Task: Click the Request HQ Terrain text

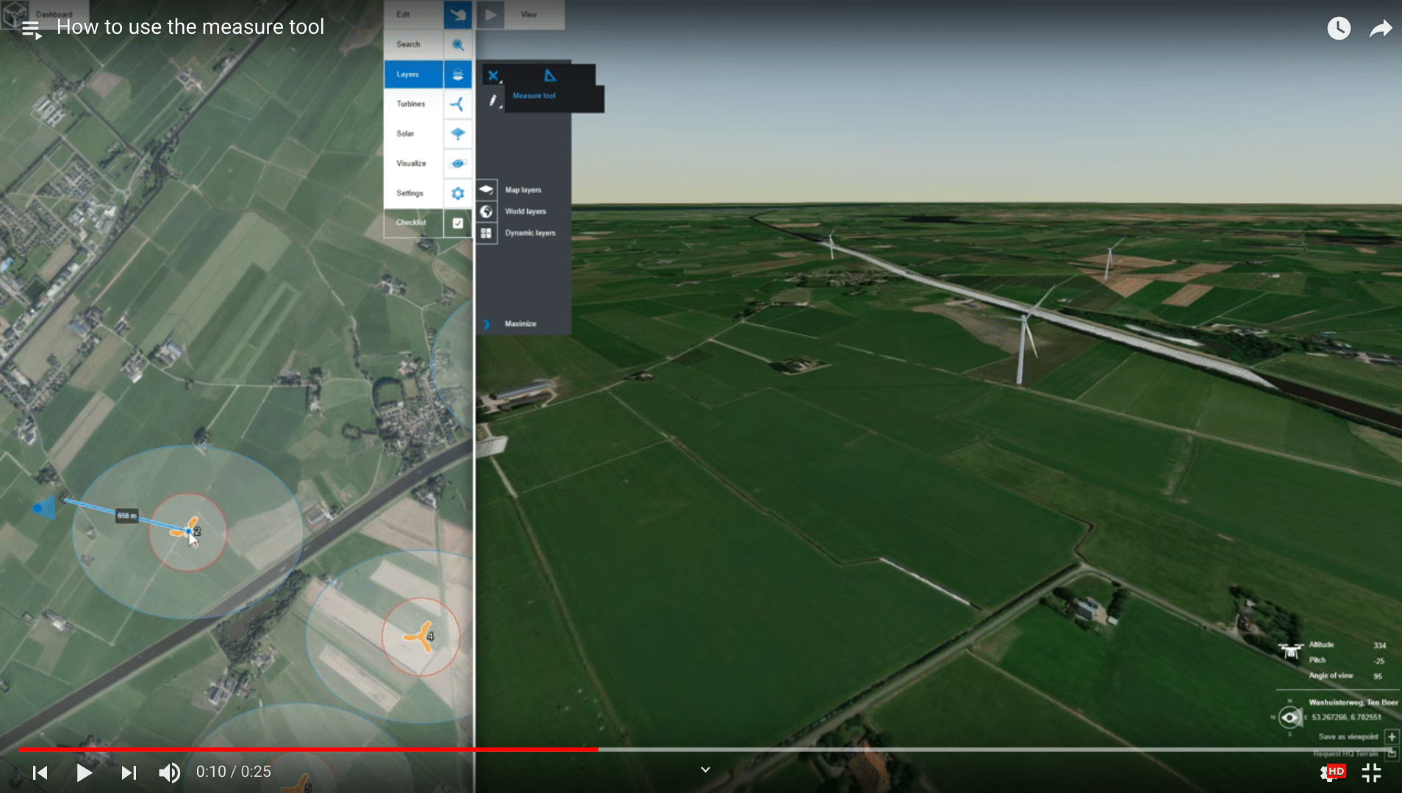Action: point(1345,753)
